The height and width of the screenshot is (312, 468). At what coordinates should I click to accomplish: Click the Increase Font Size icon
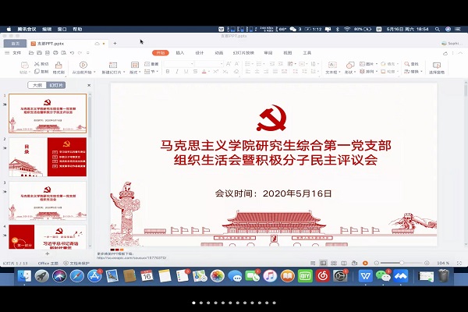click(x=229, y=64)
